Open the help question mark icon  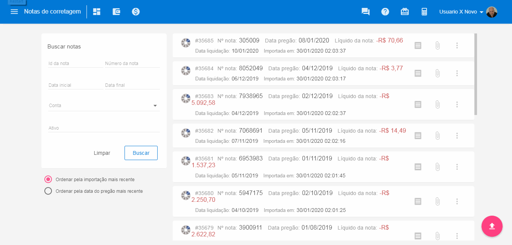click(385, 12)
